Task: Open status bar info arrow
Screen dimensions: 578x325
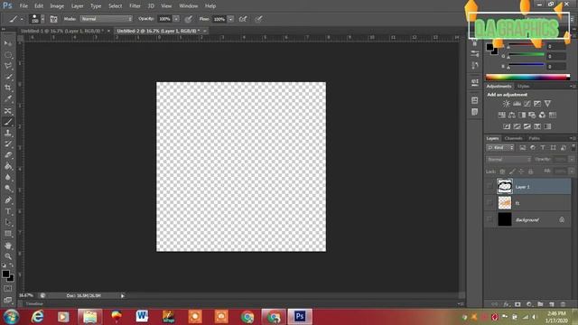Action: [x=123, y=295]
